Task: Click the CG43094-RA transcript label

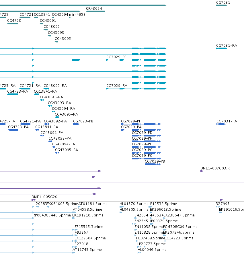Action: pyautogui.click(x=64, y=109)
